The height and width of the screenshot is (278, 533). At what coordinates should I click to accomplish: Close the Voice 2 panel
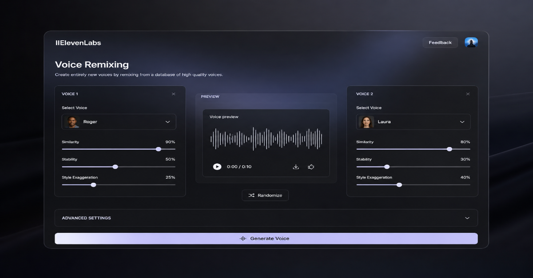(468, 94)
